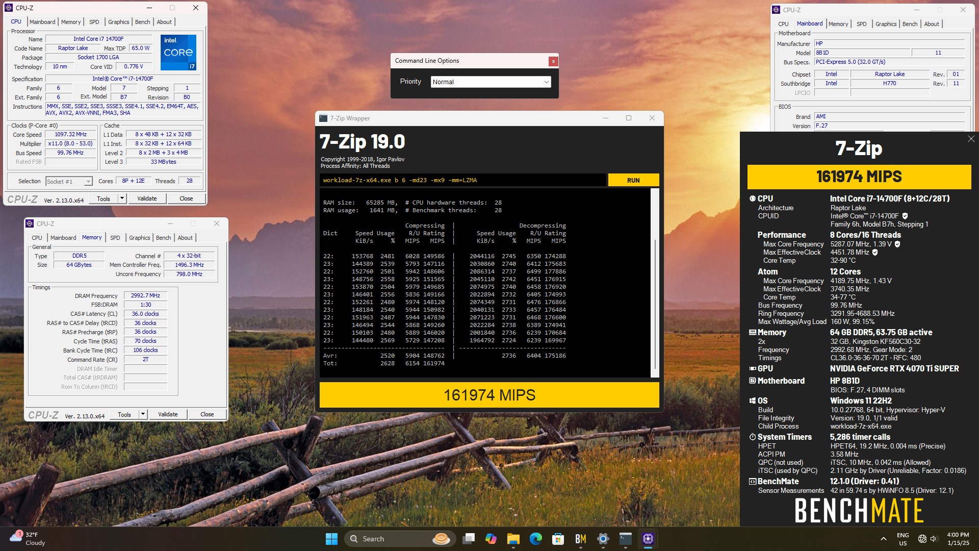Open the Settings gear taskbar icon

pyautogui.click(x=603, y=539)
